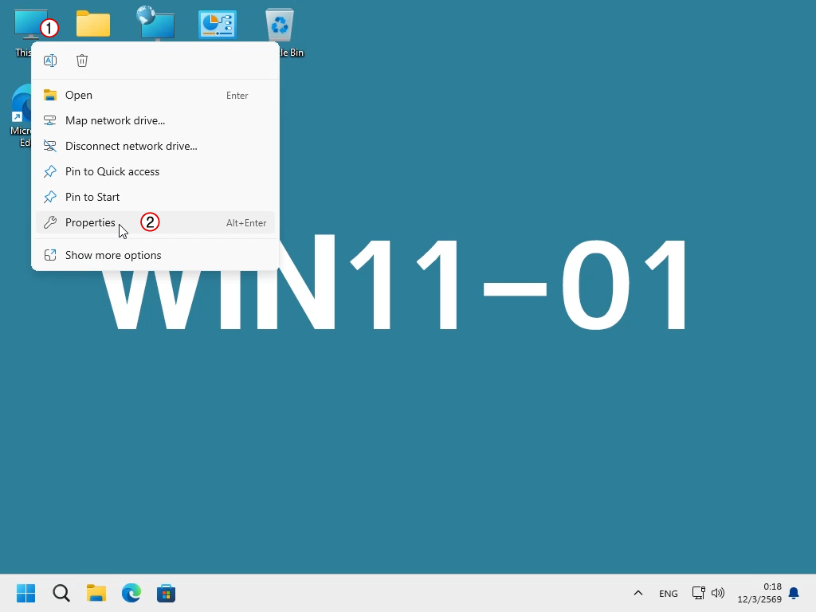This screenshot has height=612, width=816.
Task: Click the clock and date display
Action: 759,593
